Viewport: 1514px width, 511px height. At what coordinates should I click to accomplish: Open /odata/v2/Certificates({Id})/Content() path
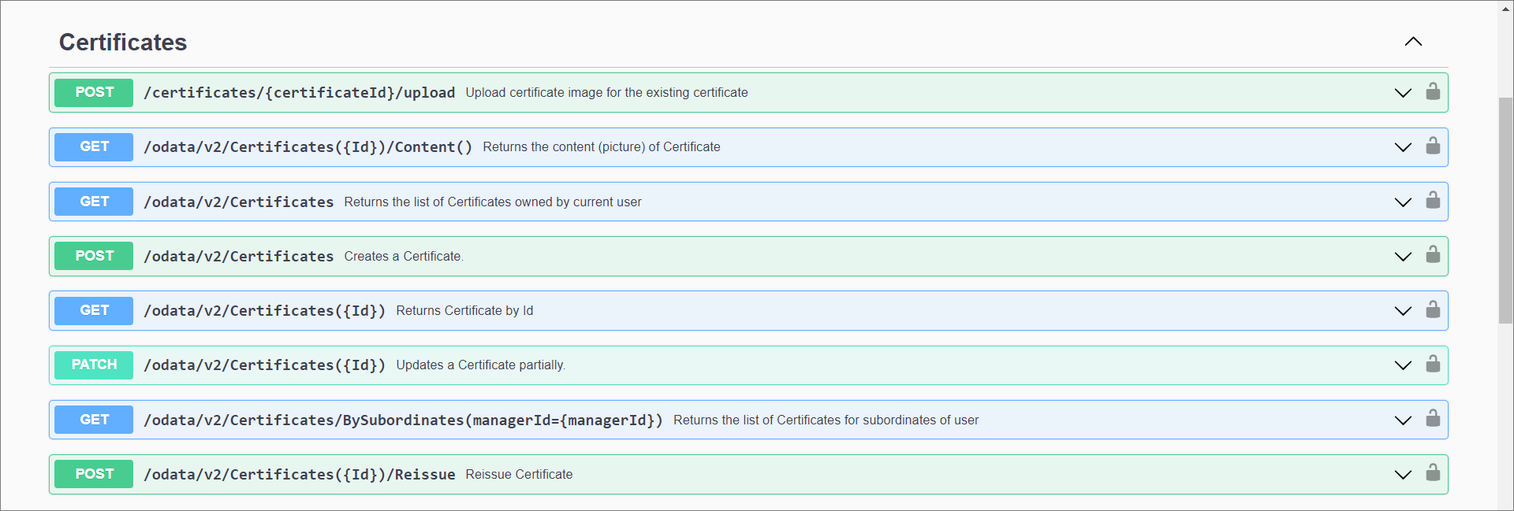pos(308,147)
